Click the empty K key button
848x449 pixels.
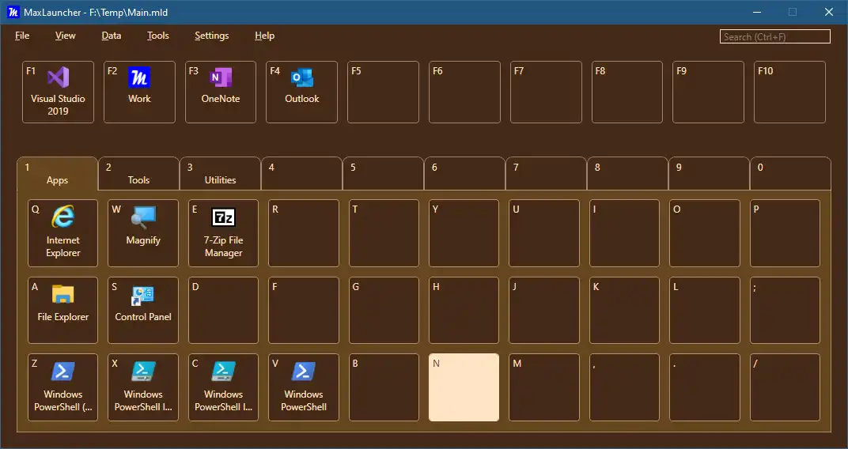pyautogui.click(x=625, y=310)
